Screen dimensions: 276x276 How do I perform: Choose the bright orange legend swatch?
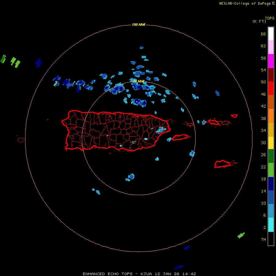(x=271, y=116)
